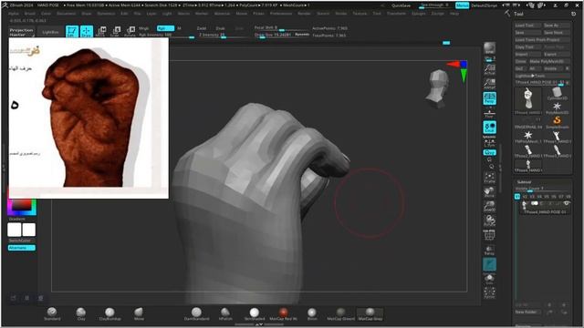The image size is (584, 328).
Task: Toggle the Zsub button
Action: (220, 28)
